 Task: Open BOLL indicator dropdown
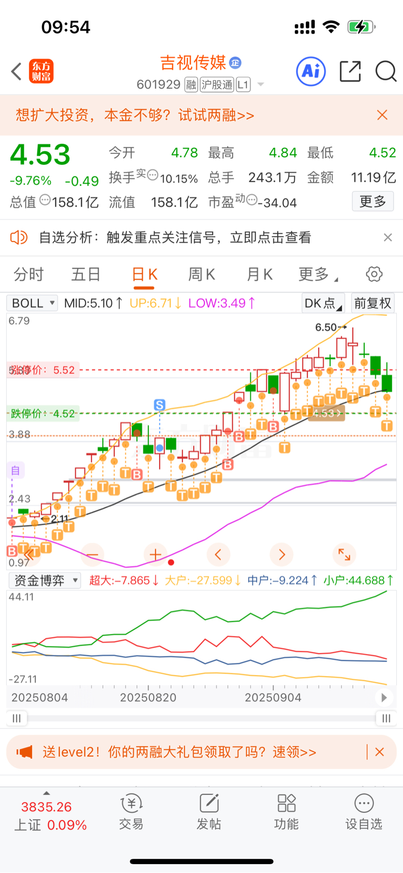pos(32,303)
